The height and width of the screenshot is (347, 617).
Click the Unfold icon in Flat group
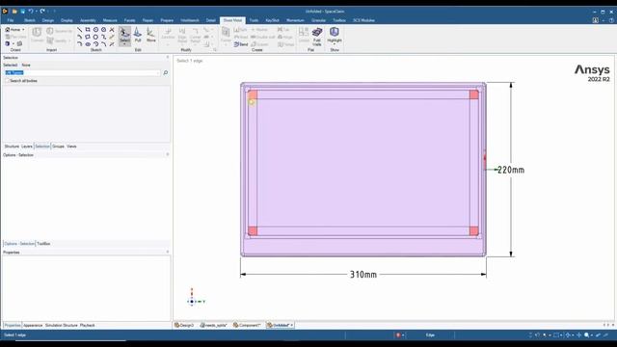[x=304, y=35]
